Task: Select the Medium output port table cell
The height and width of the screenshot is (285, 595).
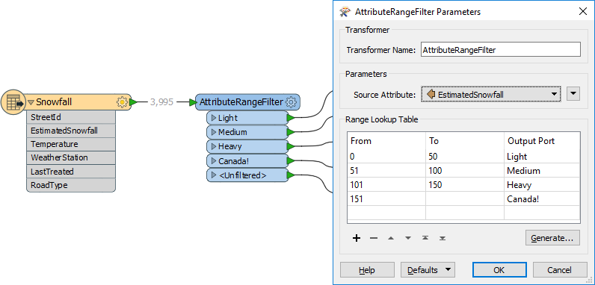Action: pyautogui.click(x=542, y=171)
